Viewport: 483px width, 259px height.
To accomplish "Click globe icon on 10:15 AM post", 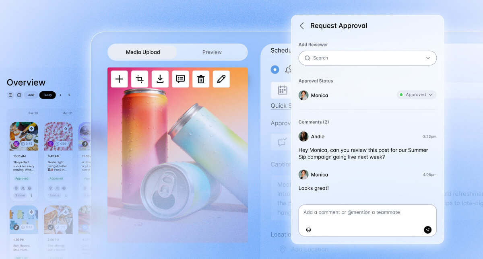I will [x=30, y=188].
